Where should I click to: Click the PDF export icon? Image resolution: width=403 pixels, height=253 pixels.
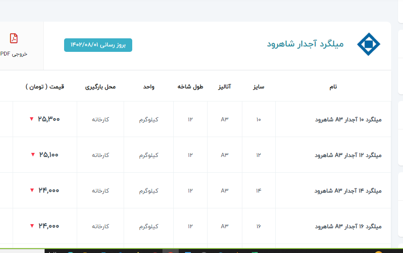pos(14,39)
